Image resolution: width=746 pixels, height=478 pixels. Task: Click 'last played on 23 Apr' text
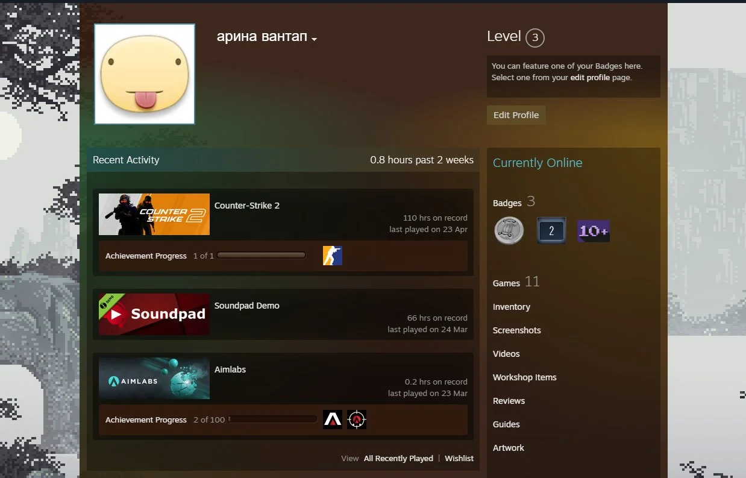[428, 230]
